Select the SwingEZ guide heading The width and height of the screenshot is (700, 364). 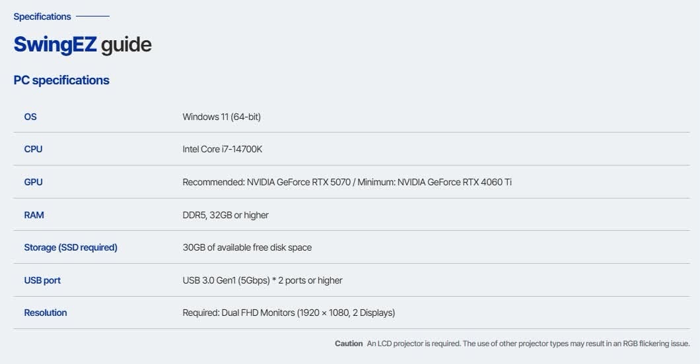coord(83,45)
